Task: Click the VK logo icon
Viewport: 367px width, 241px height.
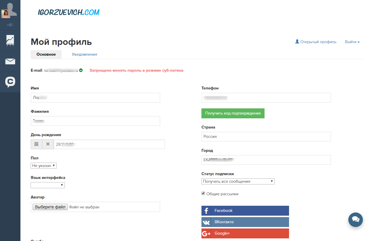Action: point(206,222)
